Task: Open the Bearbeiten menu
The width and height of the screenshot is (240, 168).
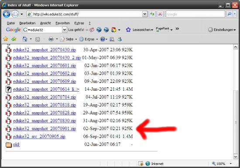Action: pos(27,23)
